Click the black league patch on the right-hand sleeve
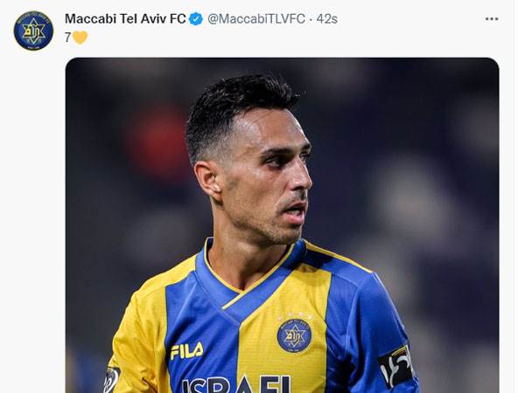The height and width of the screenshot is (393, 525). 395,367
